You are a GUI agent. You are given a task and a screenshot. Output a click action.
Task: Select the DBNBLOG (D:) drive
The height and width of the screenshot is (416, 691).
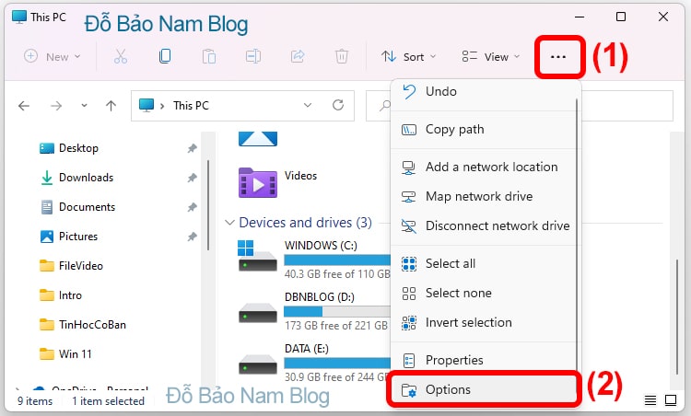314,311
